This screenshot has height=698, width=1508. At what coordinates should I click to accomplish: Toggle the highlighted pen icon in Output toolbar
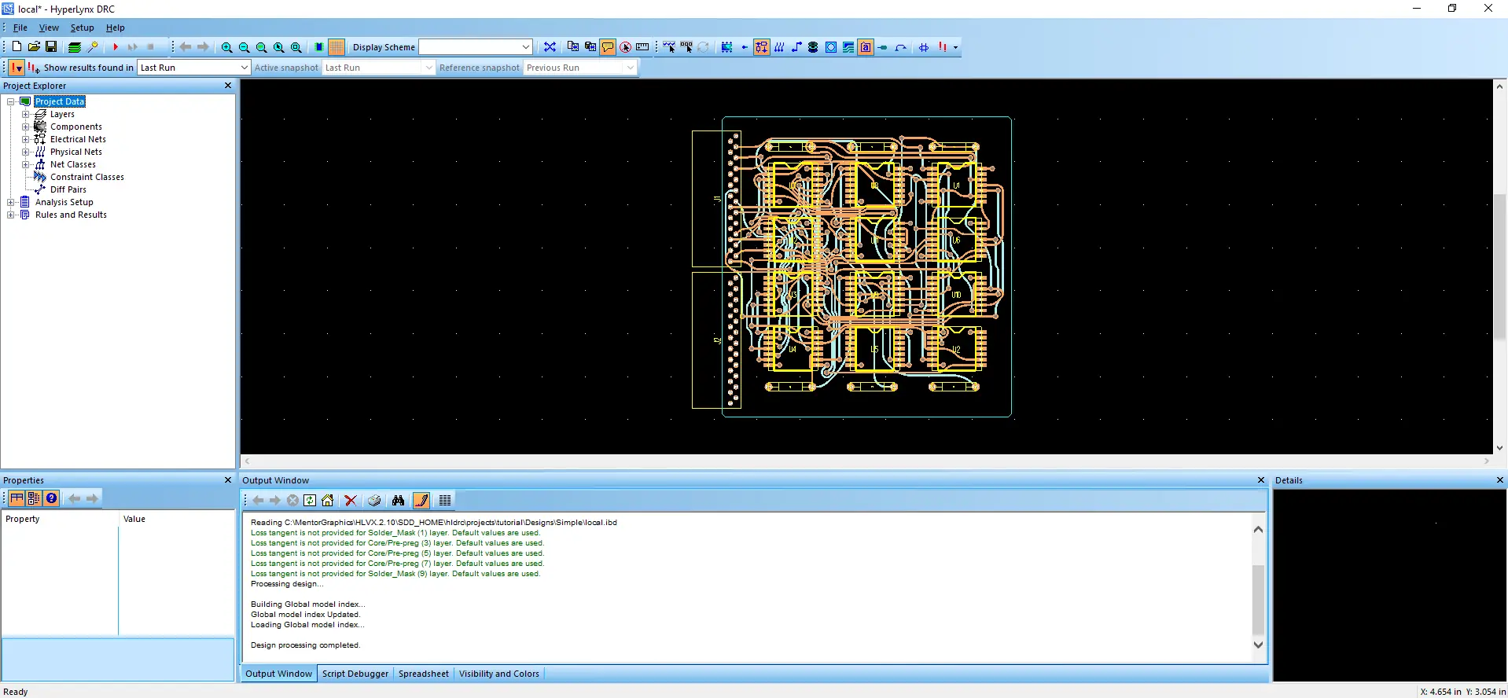click(x=421, y=501)
